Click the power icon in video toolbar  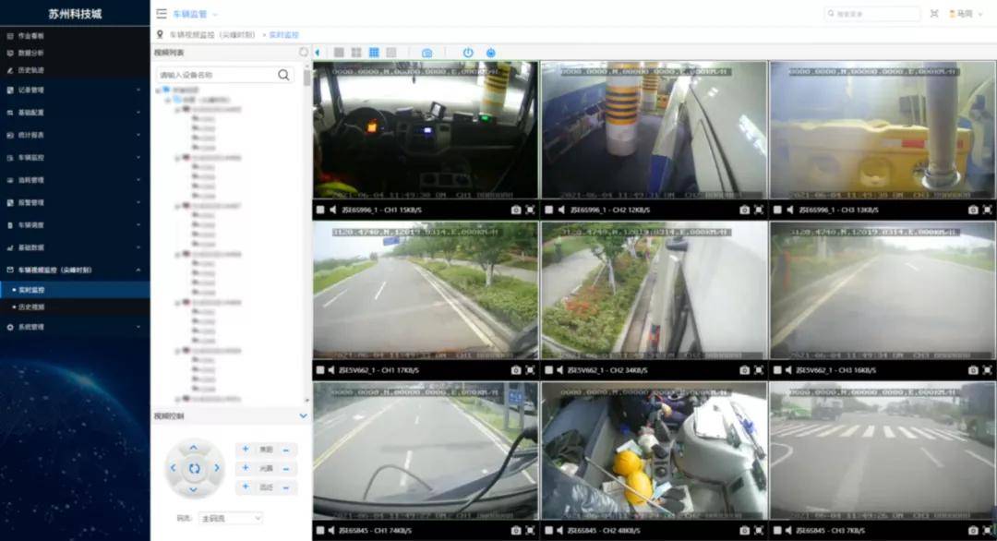468,53
